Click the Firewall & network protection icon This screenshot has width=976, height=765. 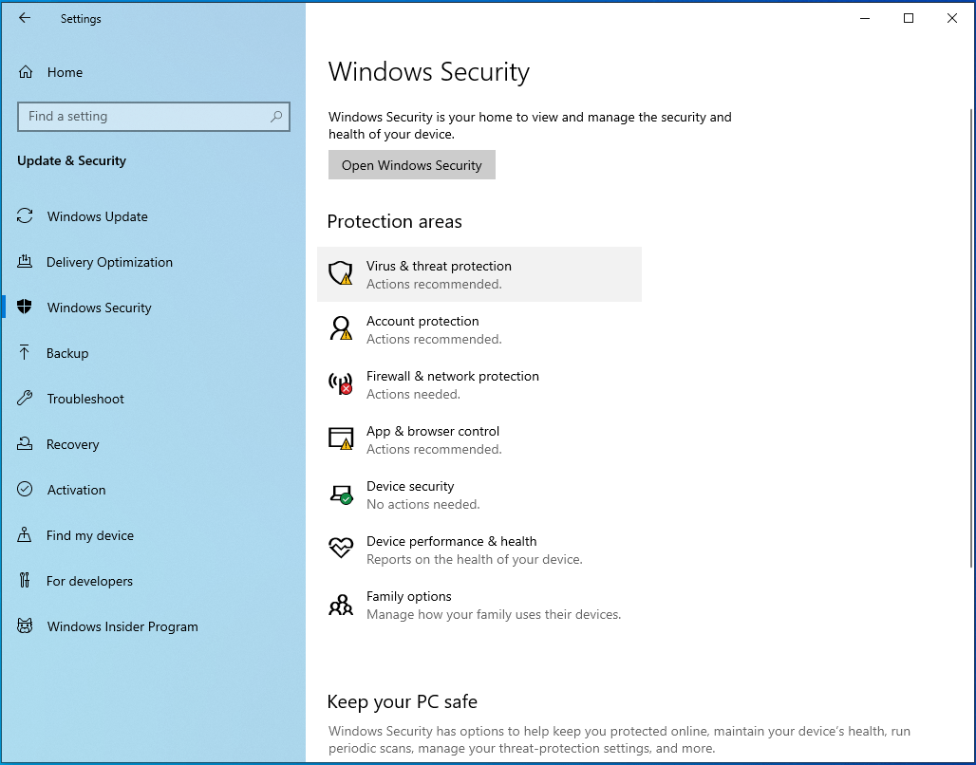tap(340, 384)
